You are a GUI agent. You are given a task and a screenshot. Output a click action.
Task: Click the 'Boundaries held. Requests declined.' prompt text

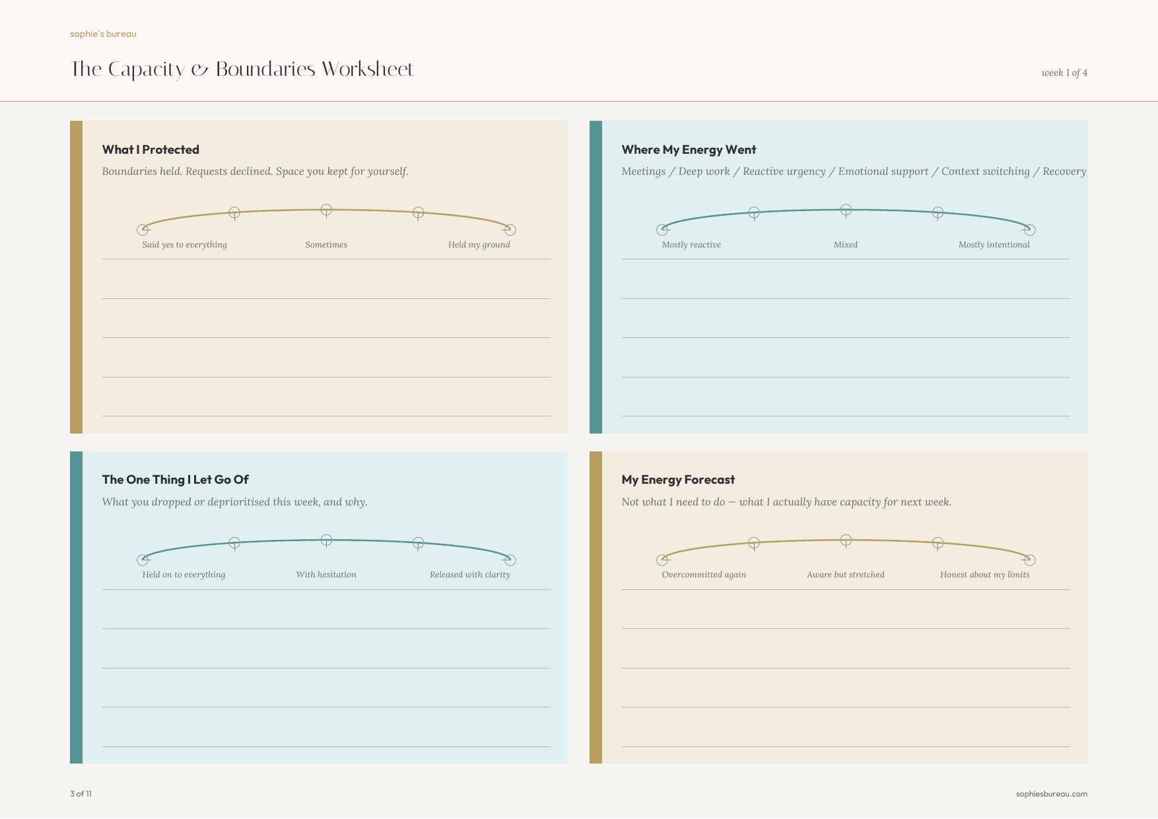point(187,172)
